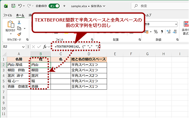This screenshot has width=189, height=118.
Task: Click cell B5 containing 堀
Action: point(41,81)
